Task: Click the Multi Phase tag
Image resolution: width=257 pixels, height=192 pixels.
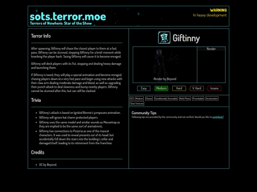Action: click(185, 99)
